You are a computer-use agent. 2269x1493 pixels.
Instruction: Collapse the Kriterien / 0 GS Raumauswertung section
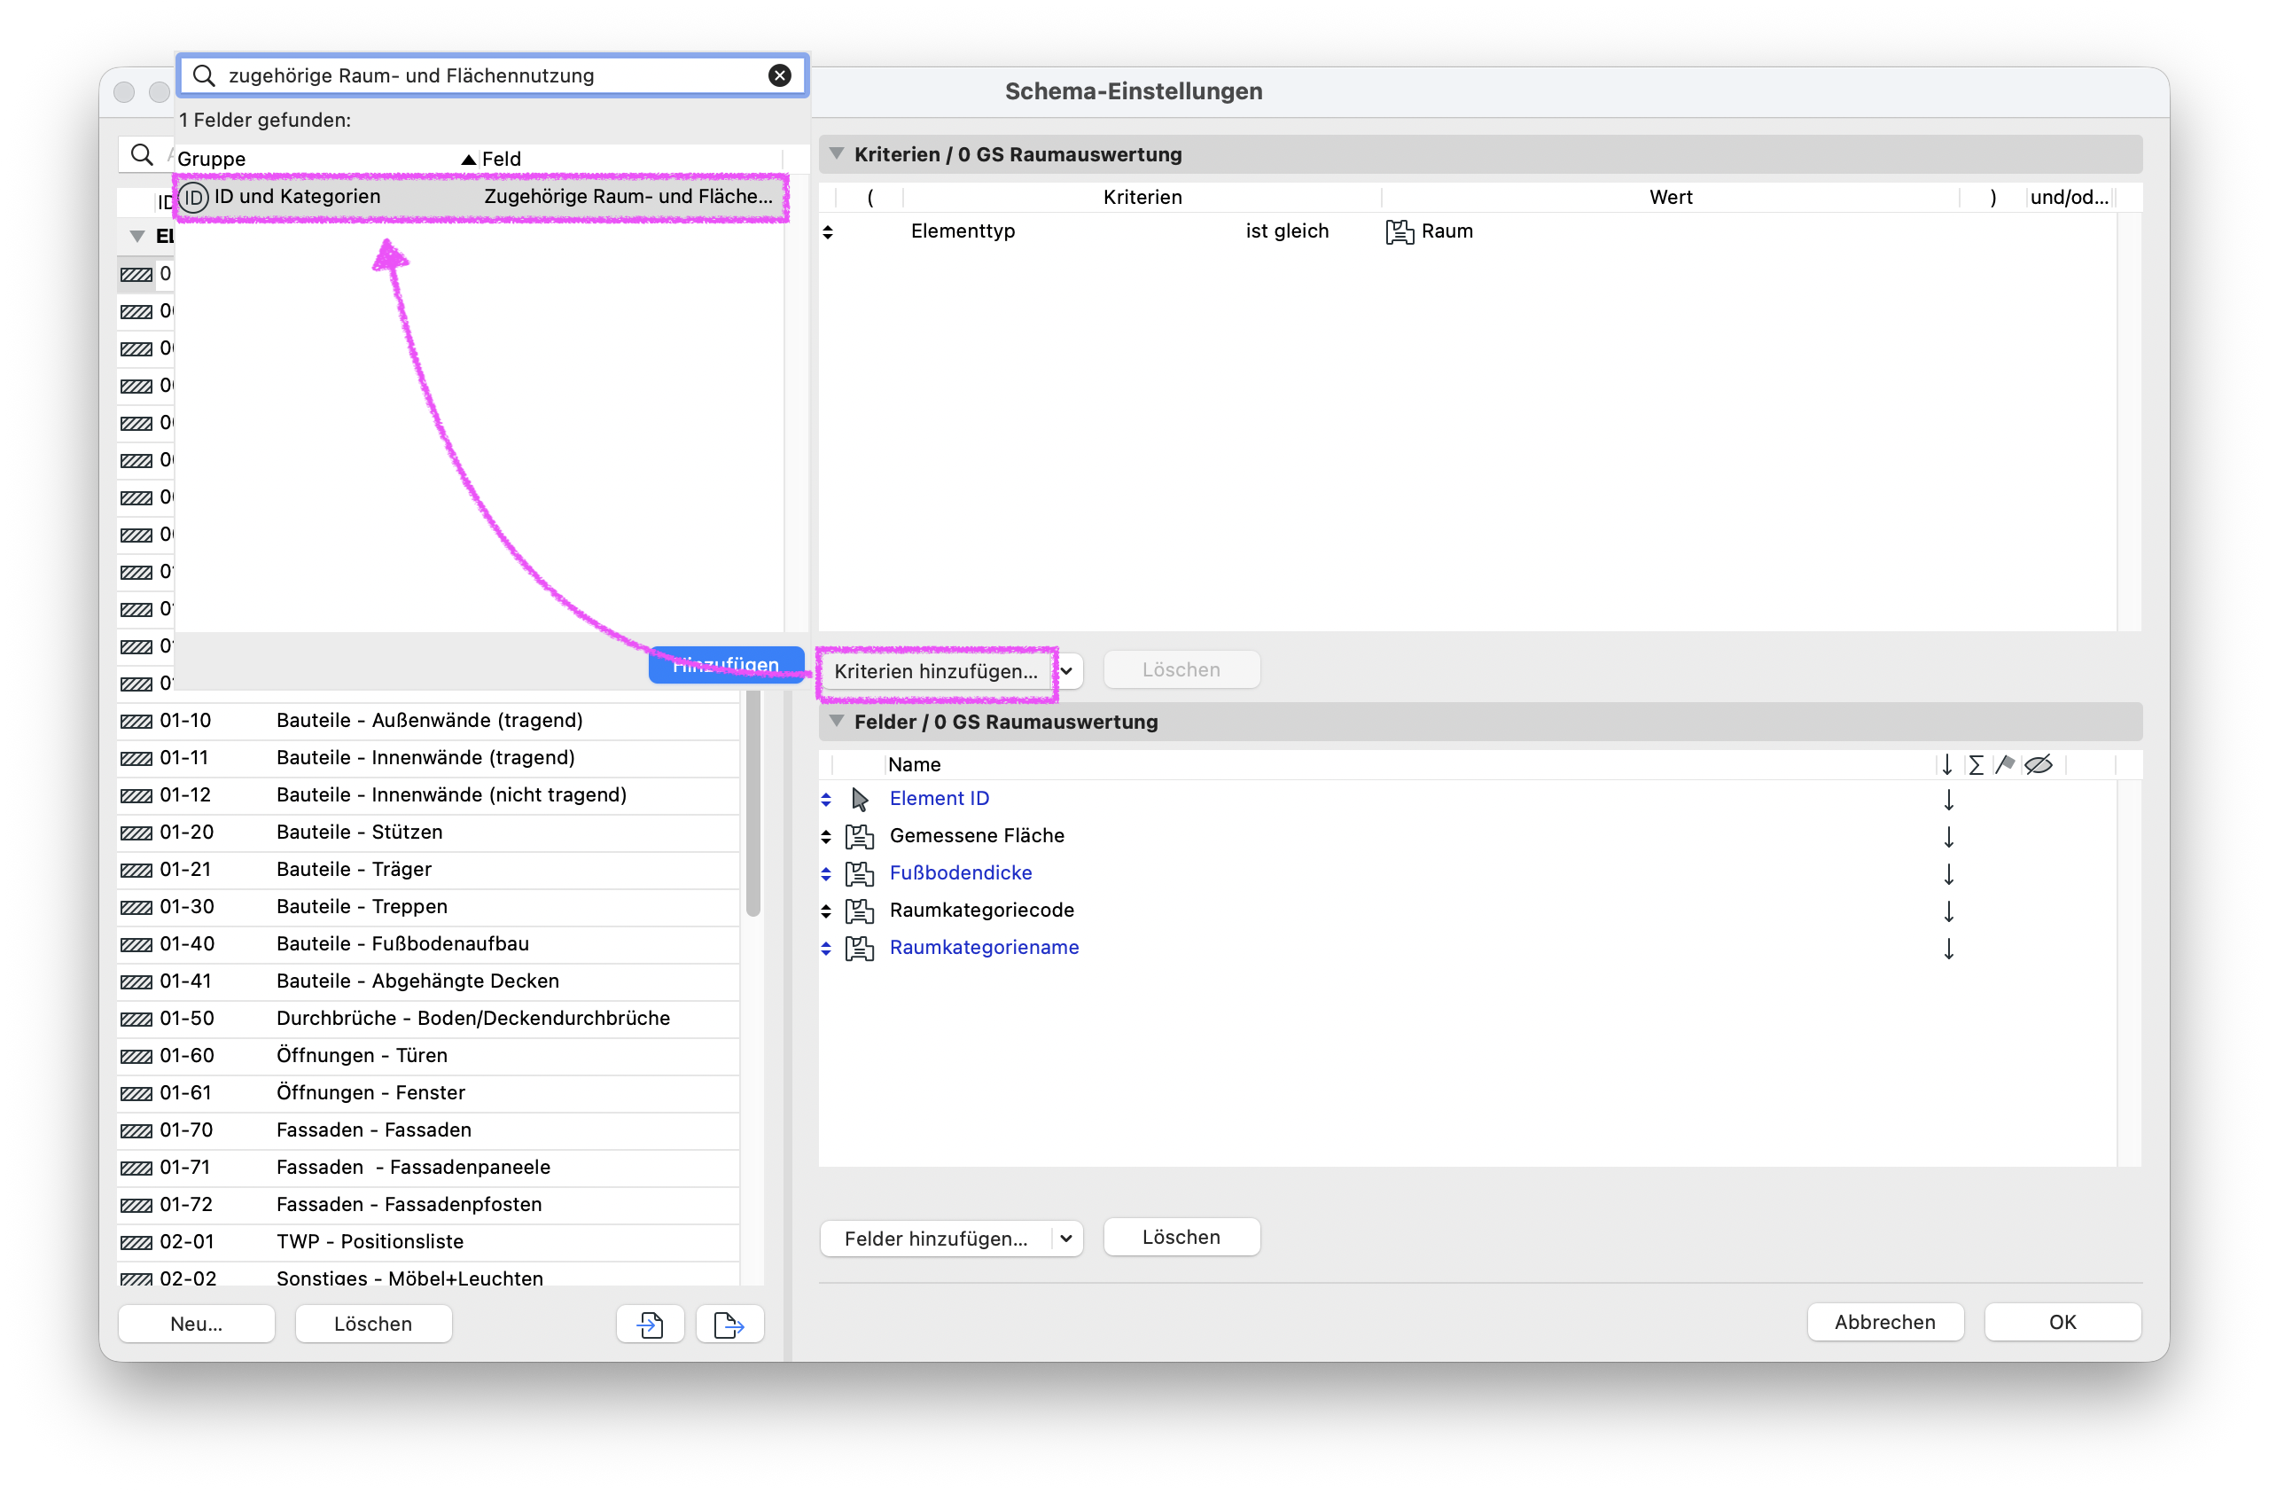836,153
